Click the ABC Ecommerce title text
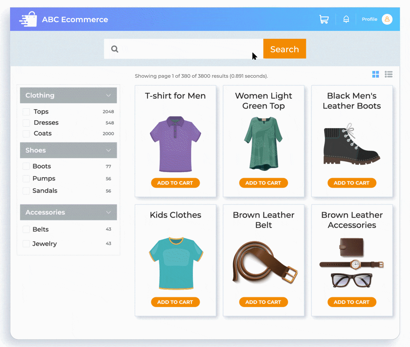 (x=75, y=20)
